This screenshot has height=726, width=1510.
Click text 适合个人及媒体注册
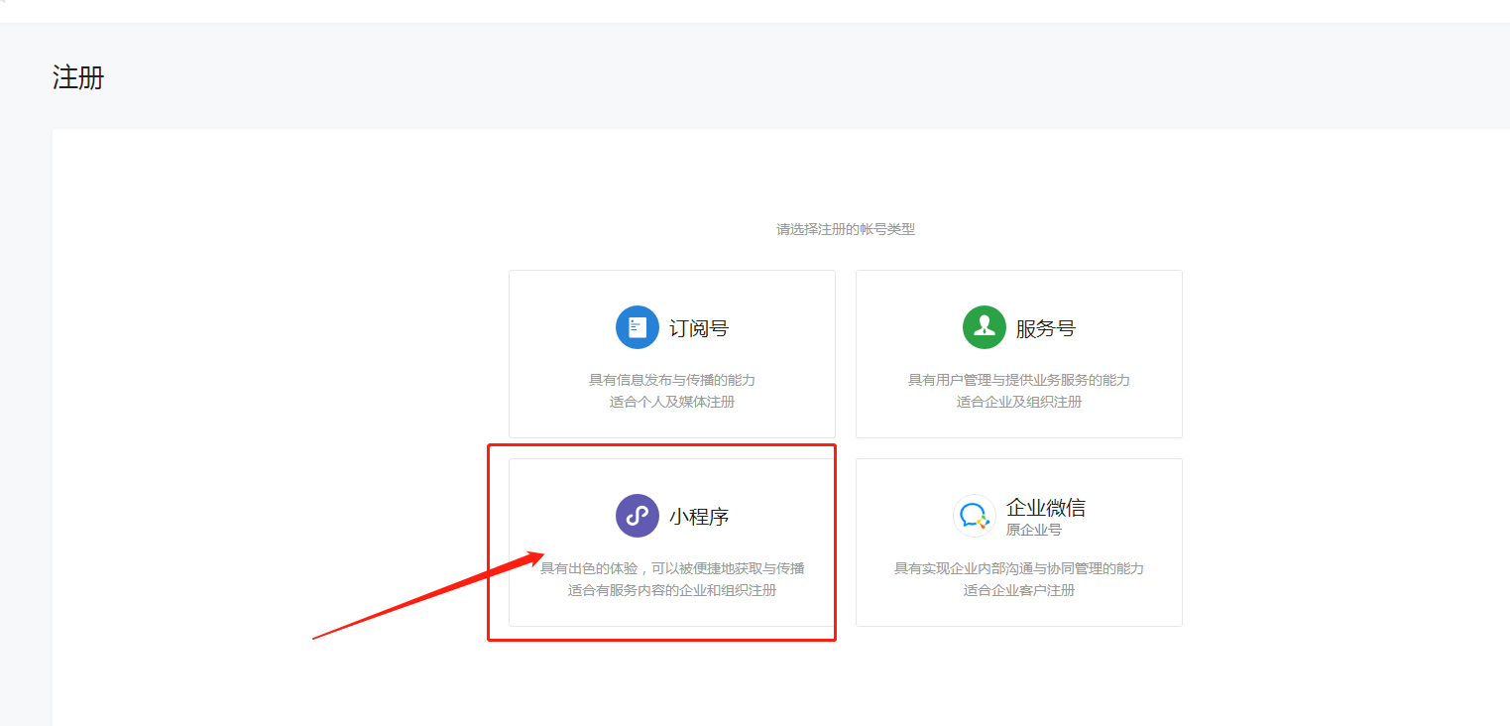tap(672, 402)
